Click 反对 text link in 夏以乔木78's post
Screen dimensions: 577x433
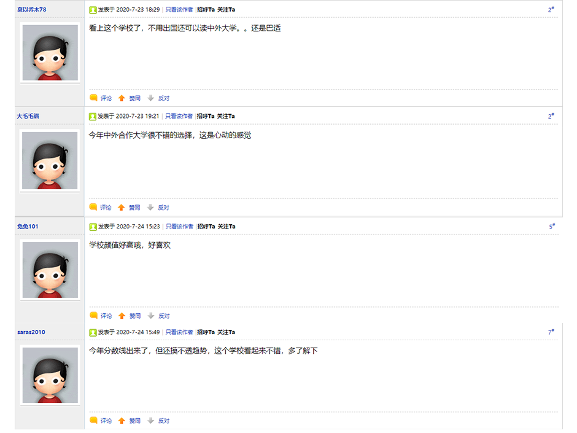pyautogui.click(x=164, y=98)
